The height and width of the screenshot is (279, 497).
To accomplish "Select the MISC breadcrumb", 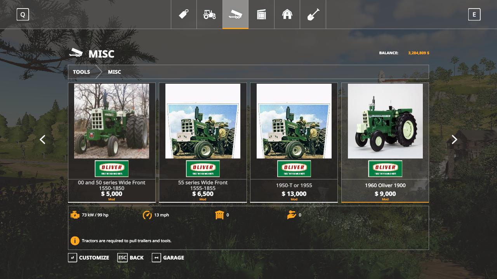I will pyautogui.click(x=114, y=72).
